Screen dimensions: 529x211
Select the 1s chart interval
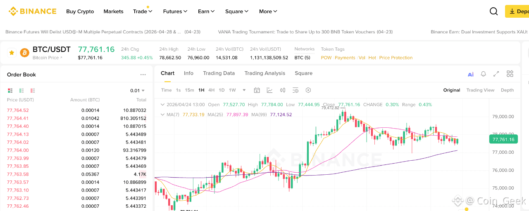coord(178,90)
